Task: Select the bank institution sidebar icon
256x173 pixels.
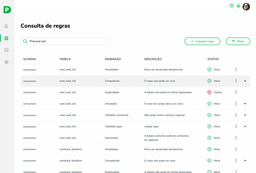Action: point(6,38)
